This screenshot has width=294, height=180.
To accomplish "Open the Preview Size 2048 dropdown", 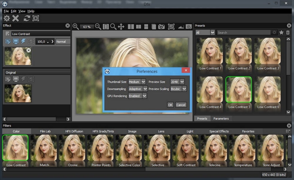I will (x=177, y=82).
